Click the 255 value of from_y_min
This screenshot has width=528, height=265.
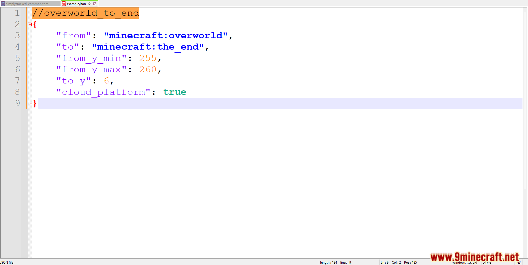[x=148, y=58]
